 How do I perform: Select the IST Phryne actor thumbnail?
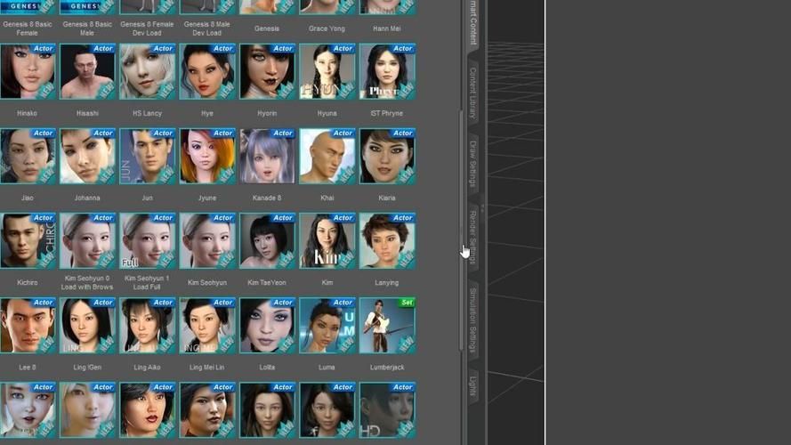(x=387, y=71)
